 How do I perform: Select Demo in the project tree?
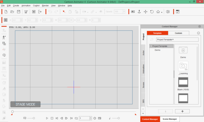click(x=158, y=50)
